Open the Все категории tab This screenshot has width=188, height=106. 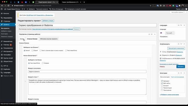(165, 77)
